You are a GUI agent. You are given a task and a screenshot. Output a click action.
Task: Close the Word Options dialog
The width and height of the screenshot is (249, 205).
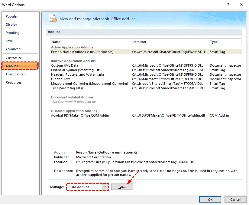(x=242, y=5)
